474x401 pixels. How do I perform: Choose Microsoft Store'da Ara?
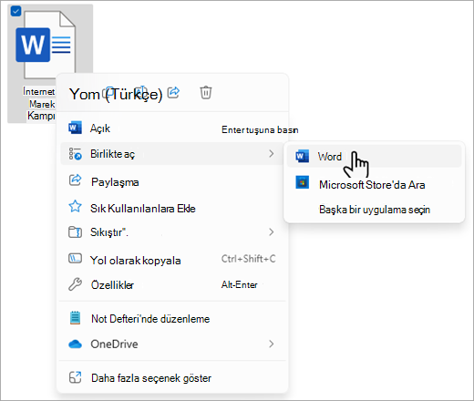(x=375, y=184)
